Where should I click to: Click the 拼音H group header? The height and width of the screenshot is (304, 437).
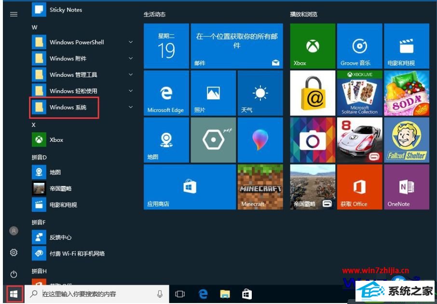(x=39, y=271)
